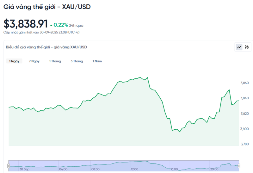Switch to line chart view

239,47
